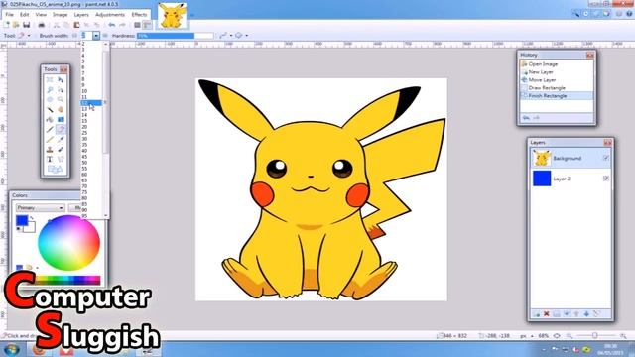
Task: Select the Pan hand tool
Action: pos(61,110)
